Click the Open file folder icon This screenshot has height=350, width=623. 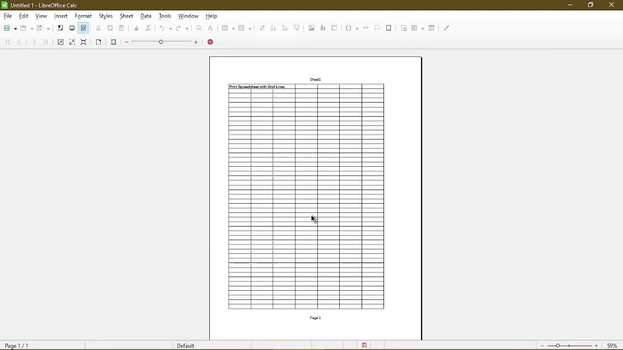[x=23, y=28]
